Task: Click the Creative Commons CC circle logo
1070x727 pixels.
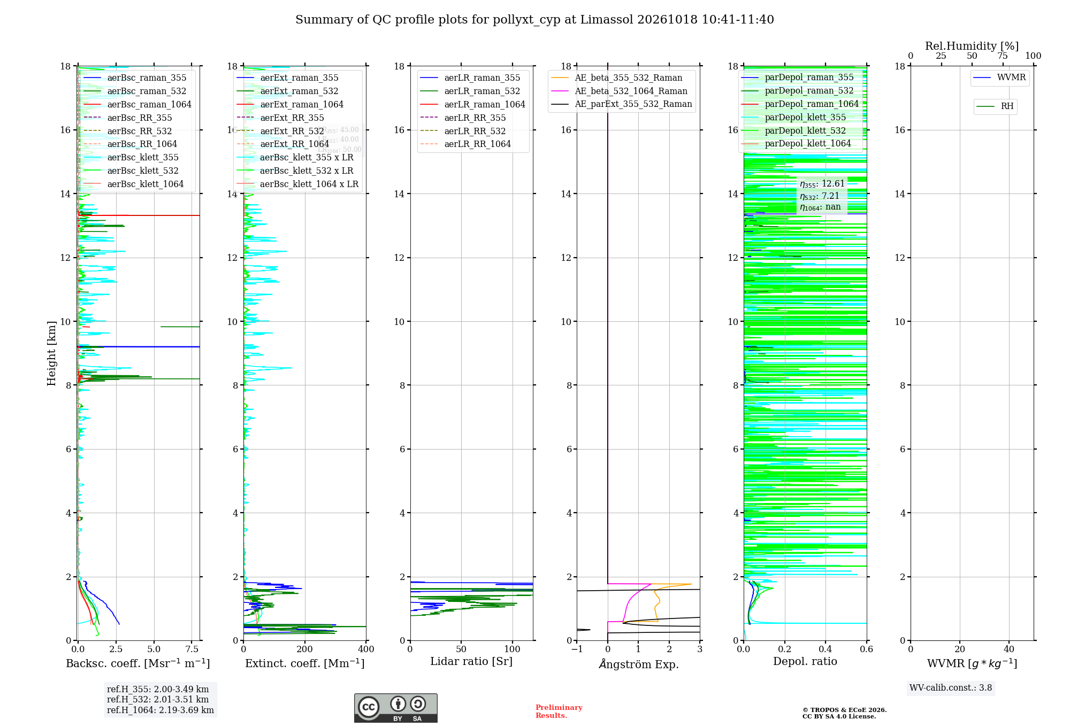Action: pyautogui.click(x=369, y=707)
